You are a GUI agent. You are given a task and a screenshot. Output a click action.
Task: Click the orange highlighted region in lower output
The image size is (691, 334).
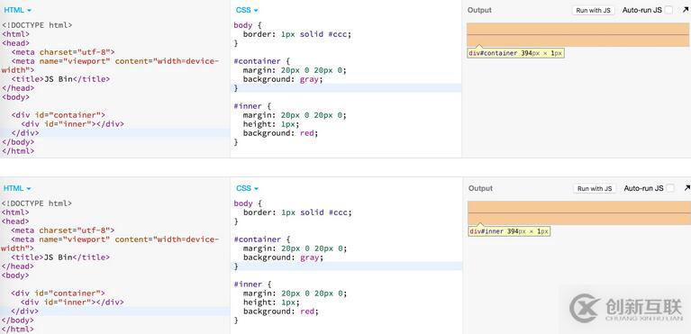tap(579, 213)
